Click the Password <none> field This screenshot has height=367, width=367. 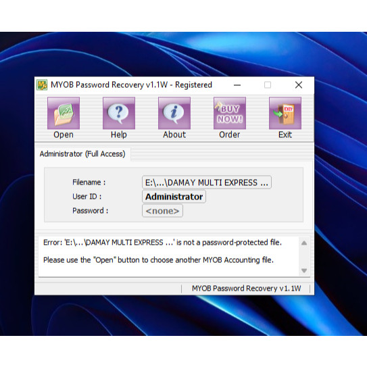coord(162,211)
